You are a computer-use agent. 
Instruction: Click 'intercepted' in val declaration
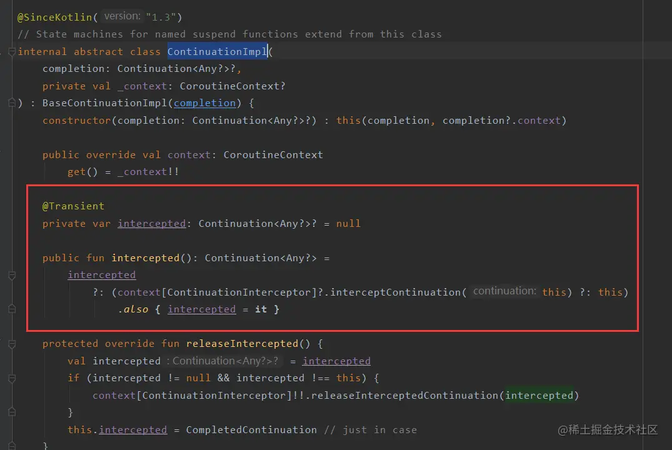(x=126, y=361)
